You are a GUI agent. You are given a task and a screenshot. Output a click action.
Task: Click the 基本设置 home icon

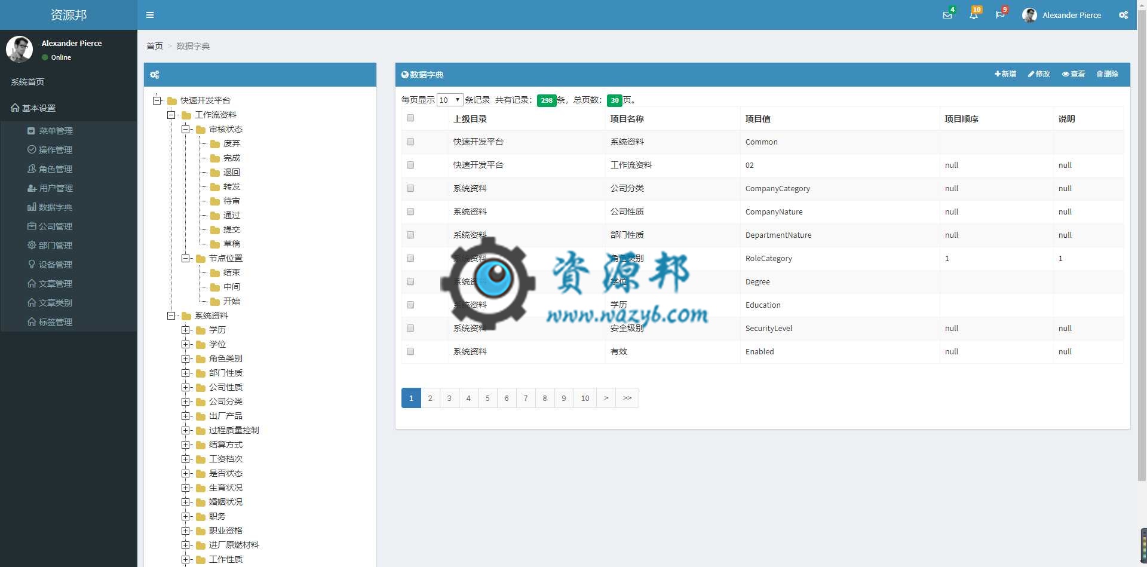click(x=16, y=108)
